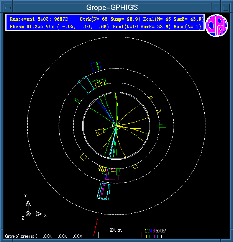Click the Centre of screen coordinates text
Image resolution: width=233 pixels, height=242 pixels.
click(x=43, y=236)
